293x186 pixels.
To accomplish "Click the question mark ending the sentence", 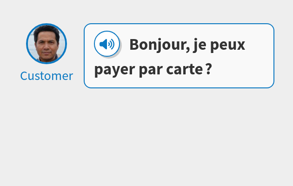I will coord(209,69).
